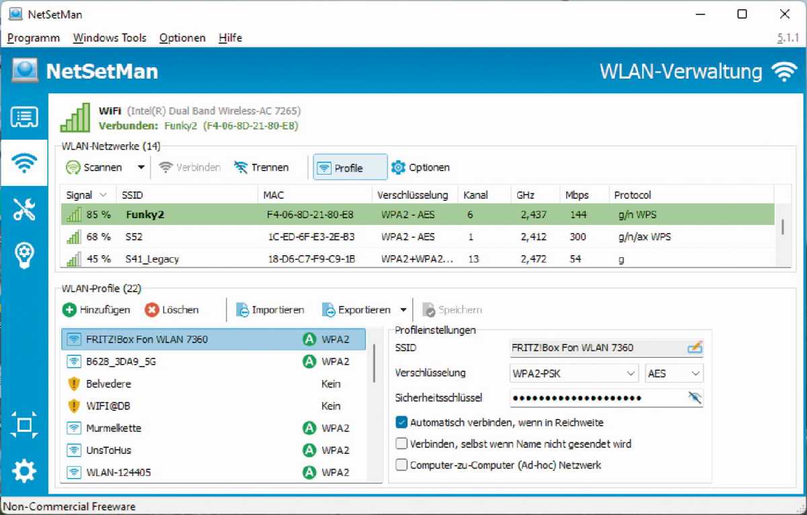Sort networks by Mbps column header

click(x=584, y=195)
